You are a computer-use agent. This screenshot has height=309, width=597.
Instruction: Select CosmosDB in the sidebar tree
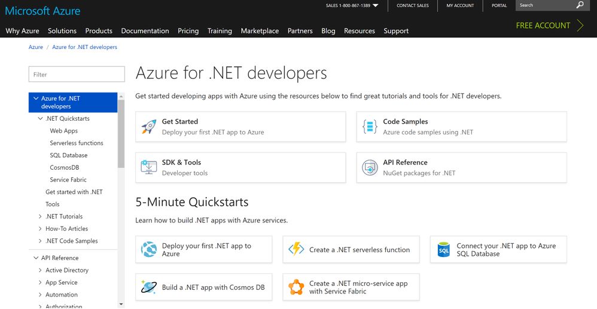coord(65,167)
